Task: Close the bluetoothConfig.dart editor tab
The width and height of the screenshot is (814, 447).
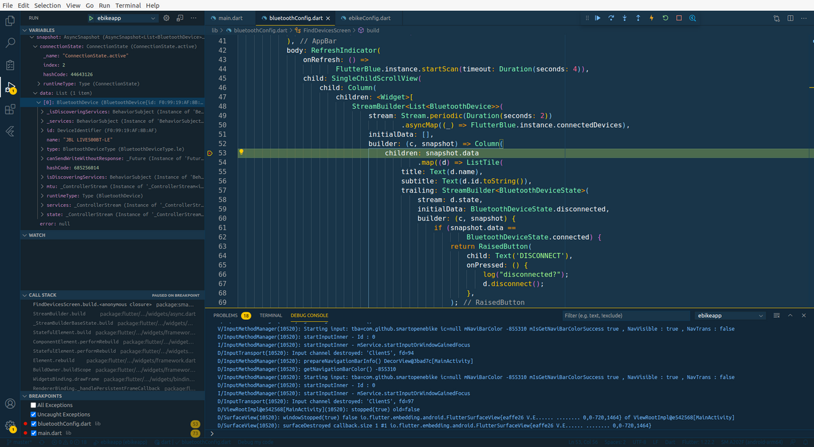Action: (x=329, y=18)
